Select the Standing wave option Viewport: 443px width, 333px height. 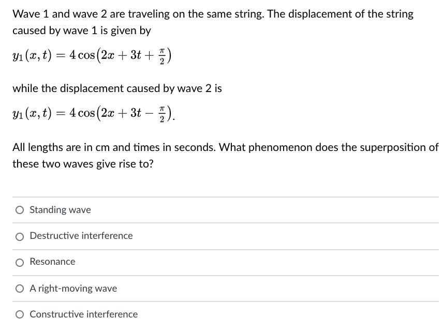pyautogui.click(x=19, y=209)
